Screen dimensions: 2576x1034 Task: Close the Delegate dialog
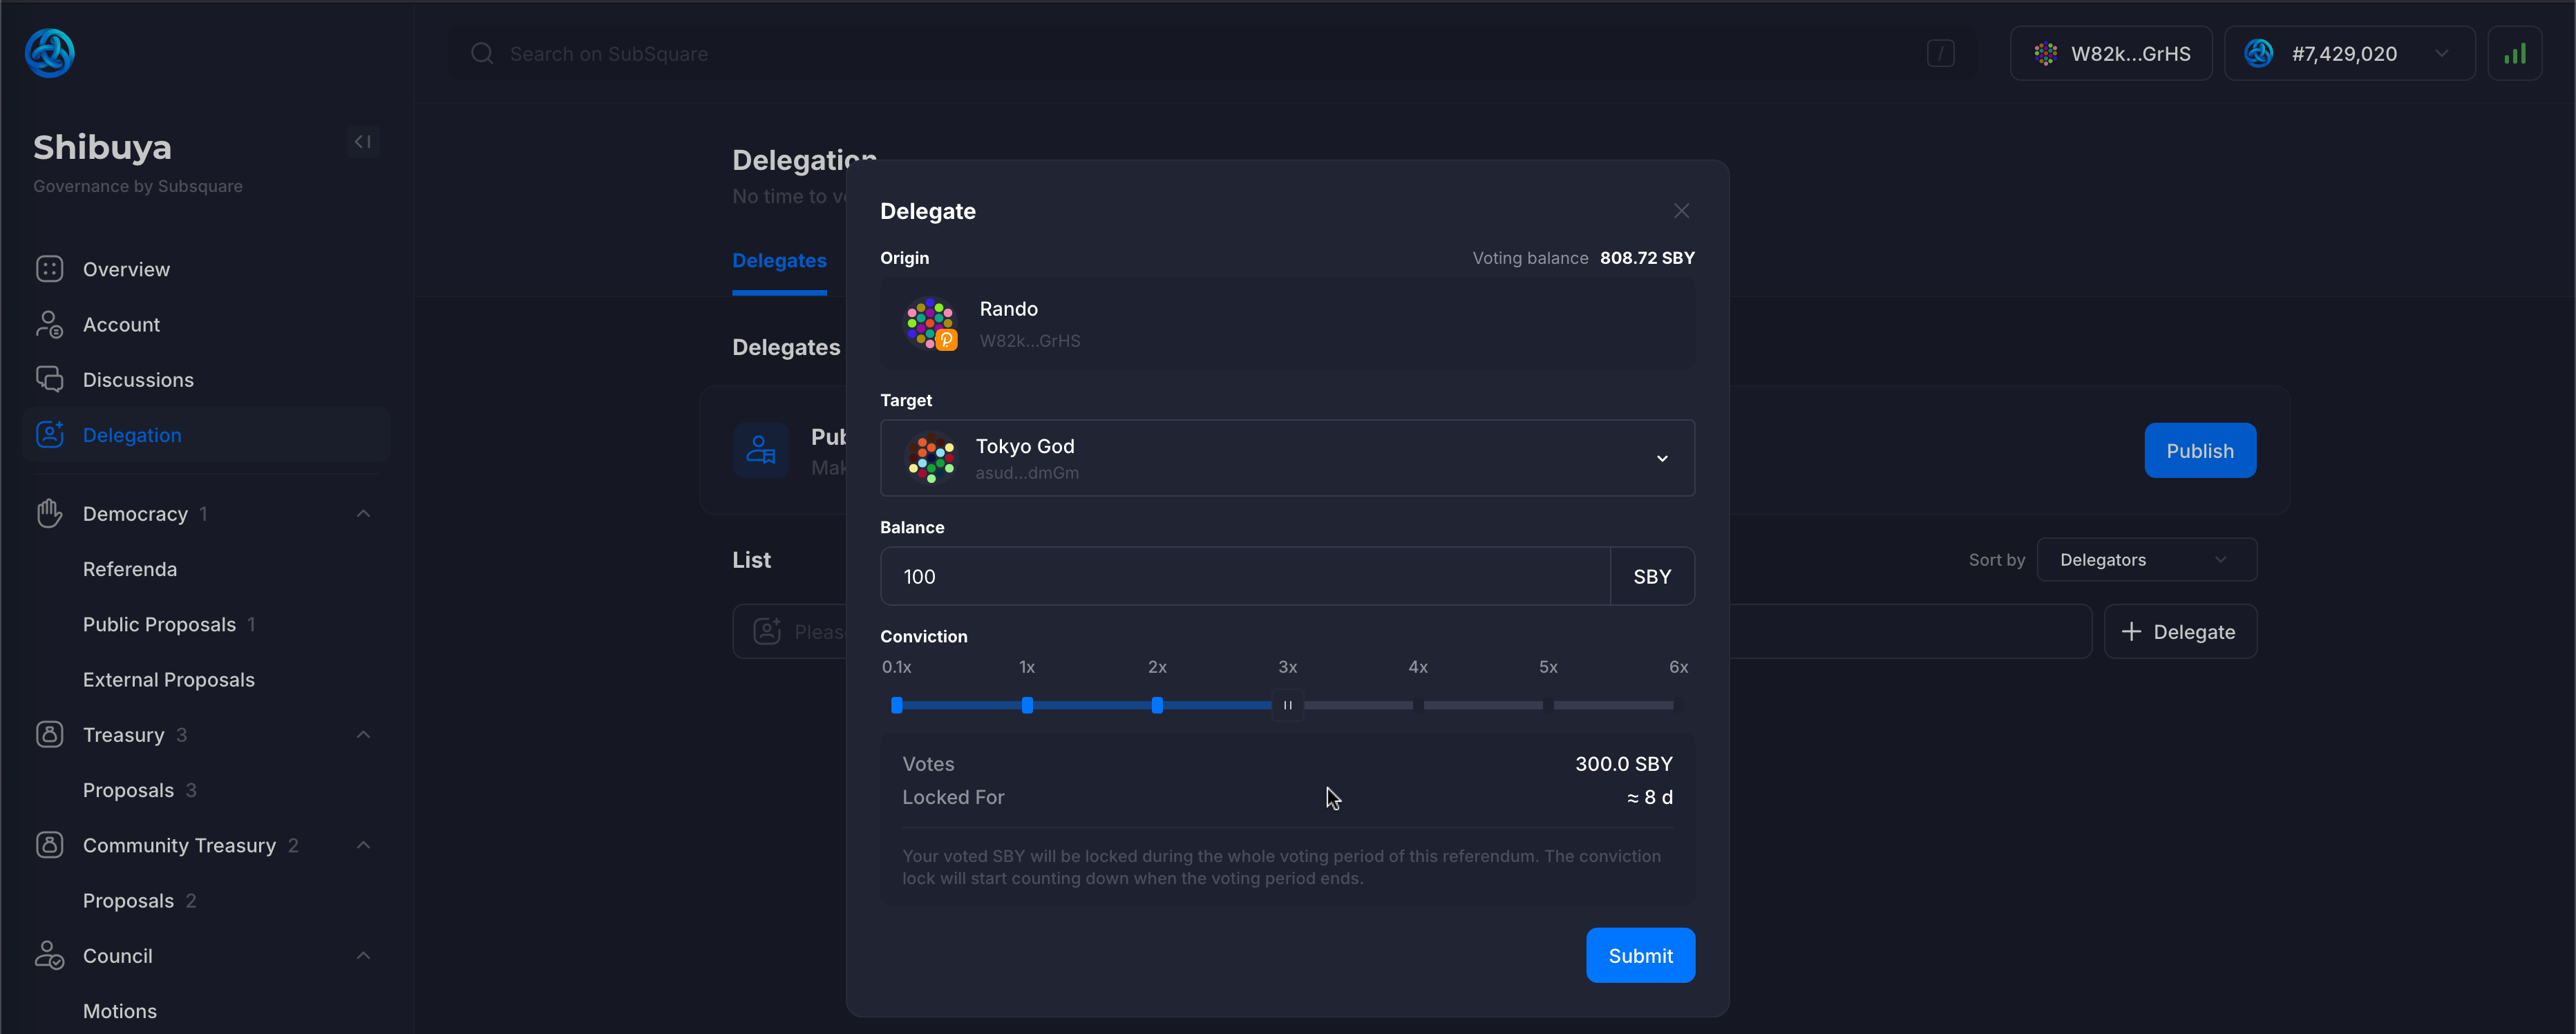coord(1681,211)
